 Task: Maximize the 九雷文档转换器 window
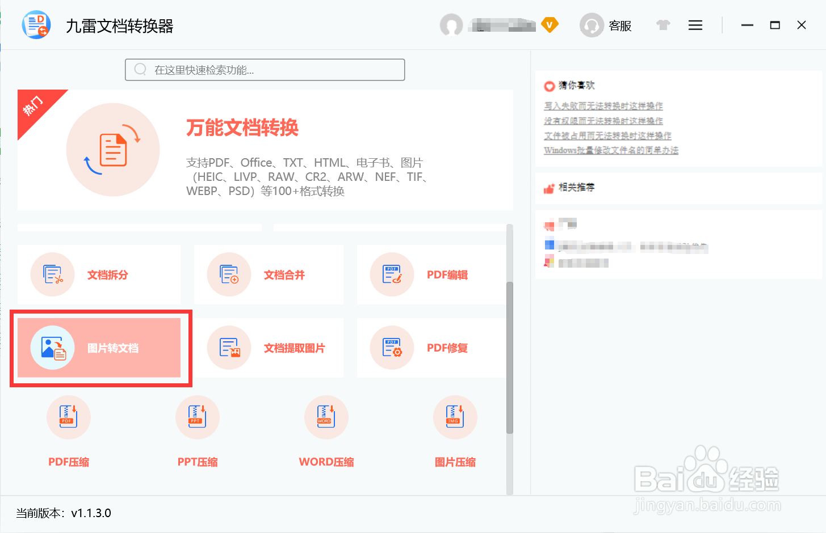click(x=775, y=25)
